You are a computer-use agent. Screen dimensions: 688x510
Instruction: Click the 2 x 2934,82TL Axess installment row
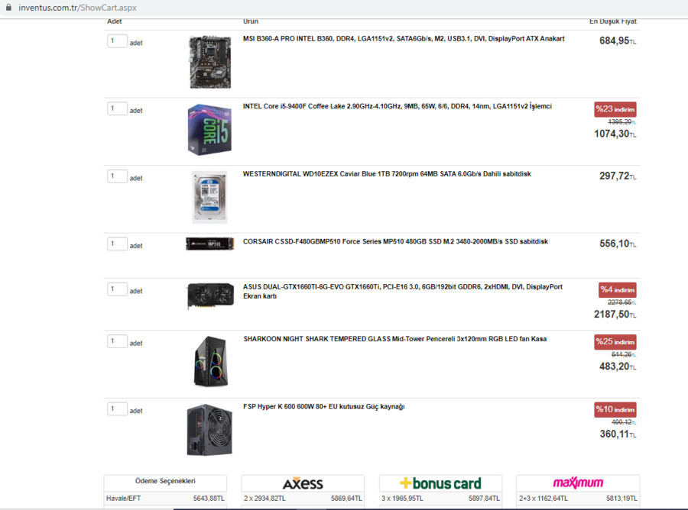(x=303, y=499)
